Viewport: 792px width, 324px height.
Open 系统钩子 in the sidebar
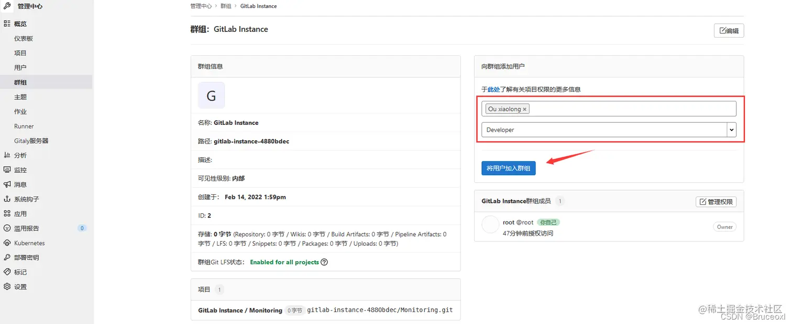click(27, 199)
